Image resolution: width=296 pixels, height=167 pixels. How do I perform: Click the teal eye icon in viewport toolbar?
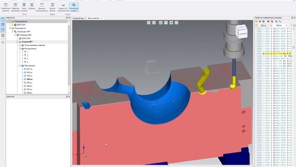click(171, 23)
